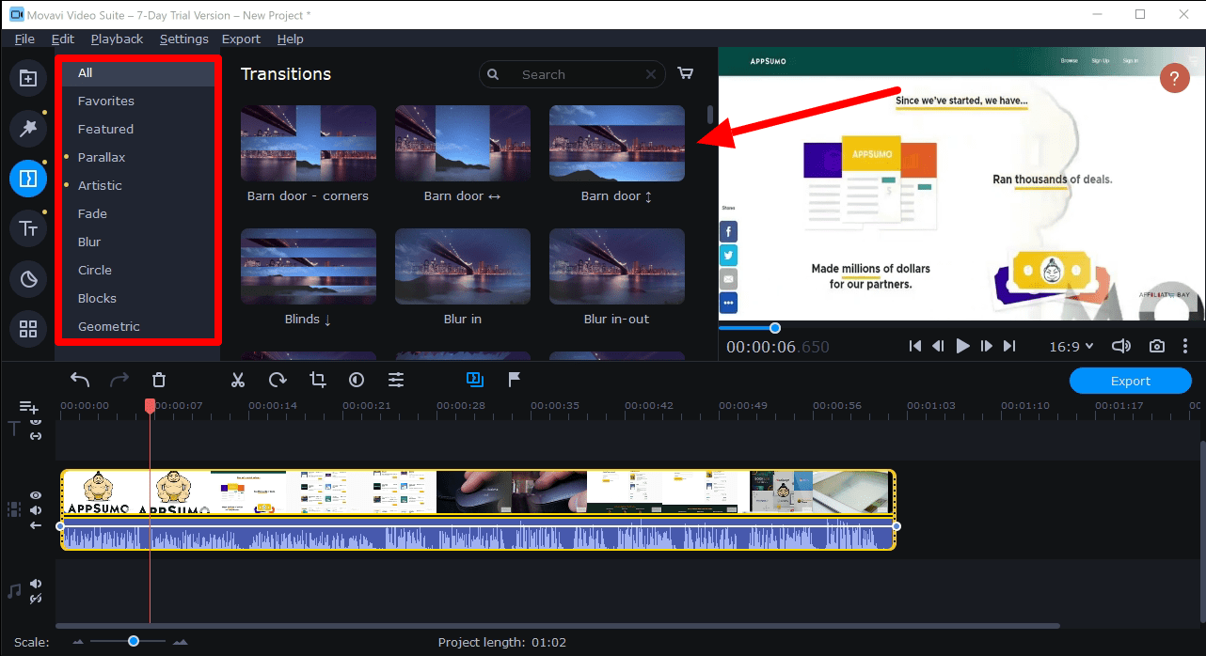Open the Export menu
The height and width of the screenshot is (656, 1206).
coord(241,39)
